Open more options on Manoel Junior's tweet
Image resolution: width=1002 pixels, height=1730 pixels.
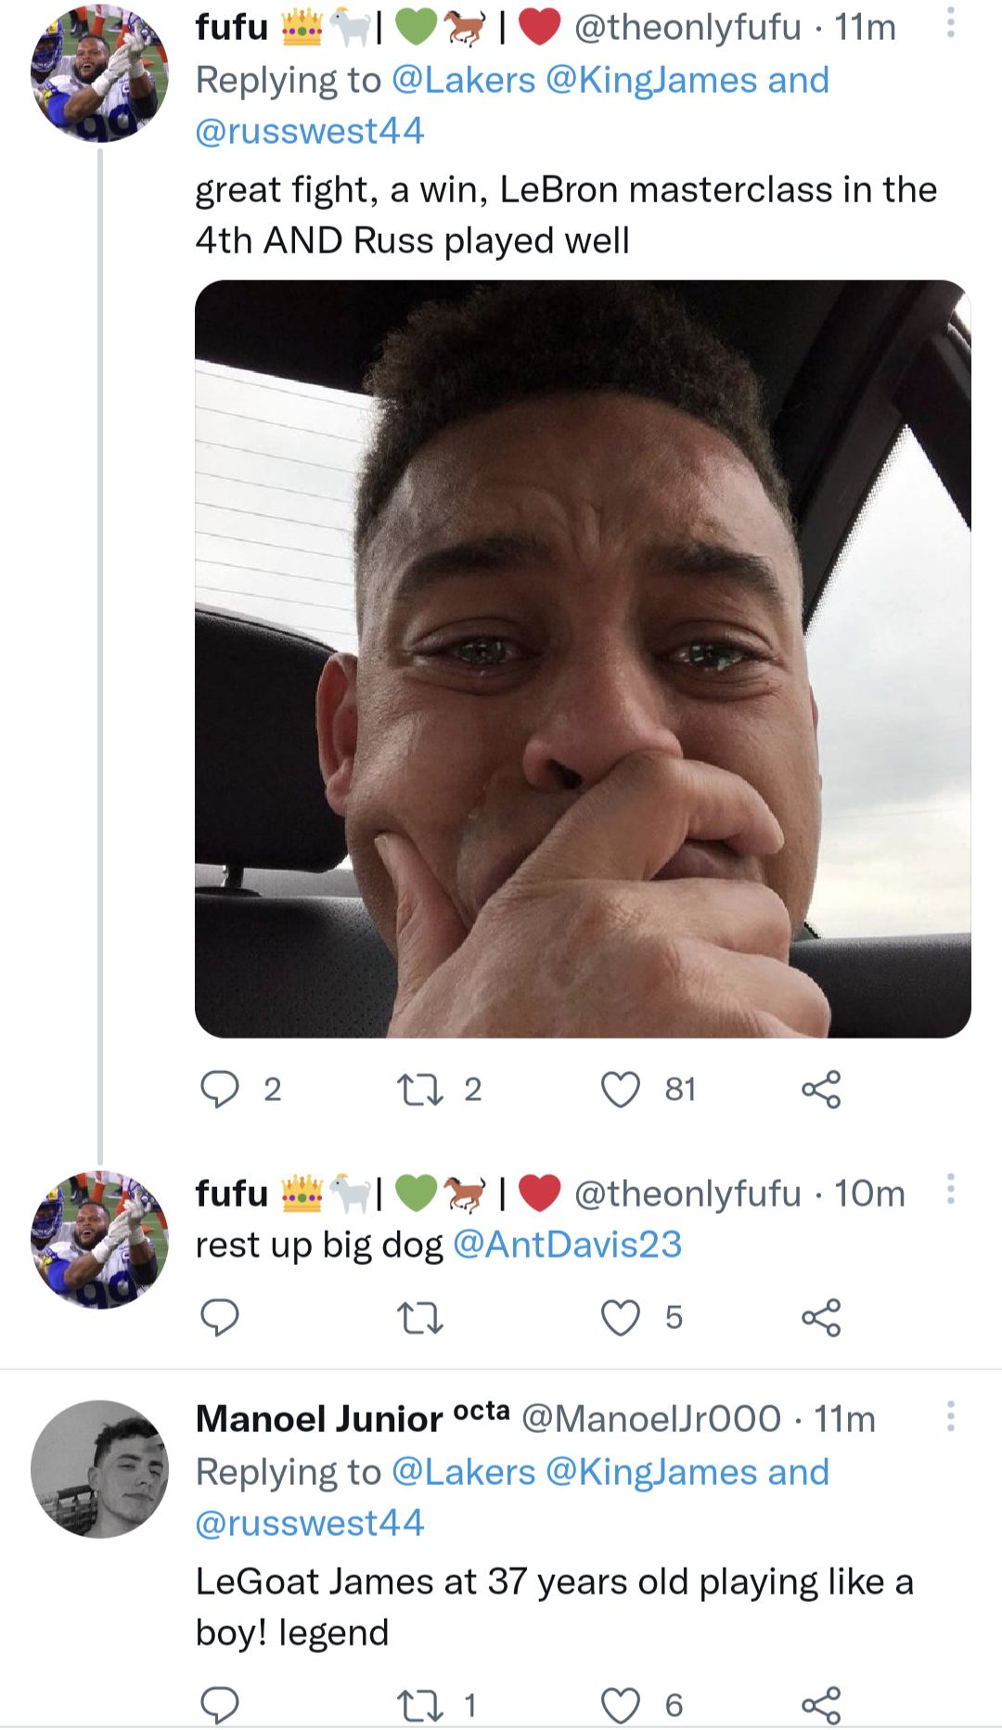click(950, 1416)
